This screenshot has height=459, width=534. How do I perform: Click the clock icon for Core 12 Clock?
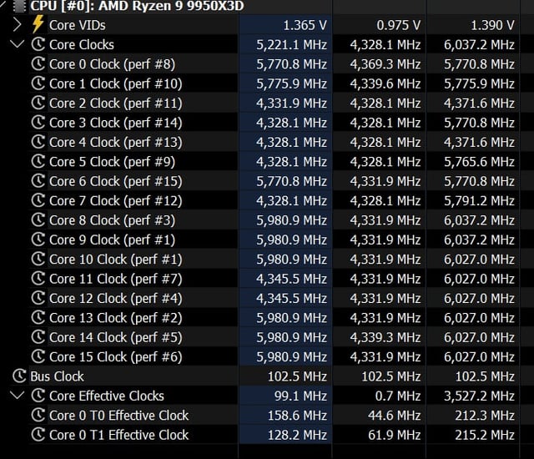[x=38, y=298]
